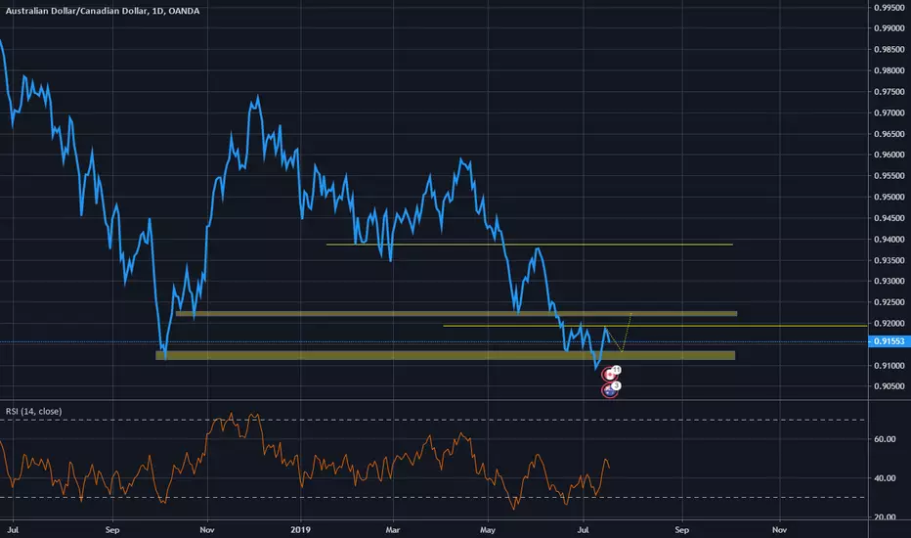Click the RSI 40.00 scale label
The image size is (911, 538).
tap(885, 478)
